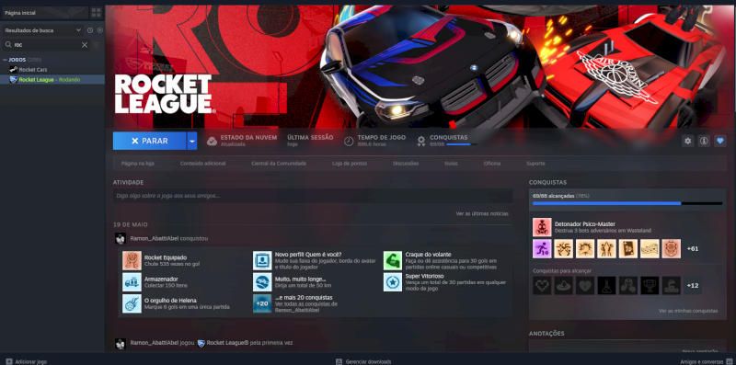Open the library filter options icon
Image resolution: width=736 pixels, height=365 pixels.
97,45
